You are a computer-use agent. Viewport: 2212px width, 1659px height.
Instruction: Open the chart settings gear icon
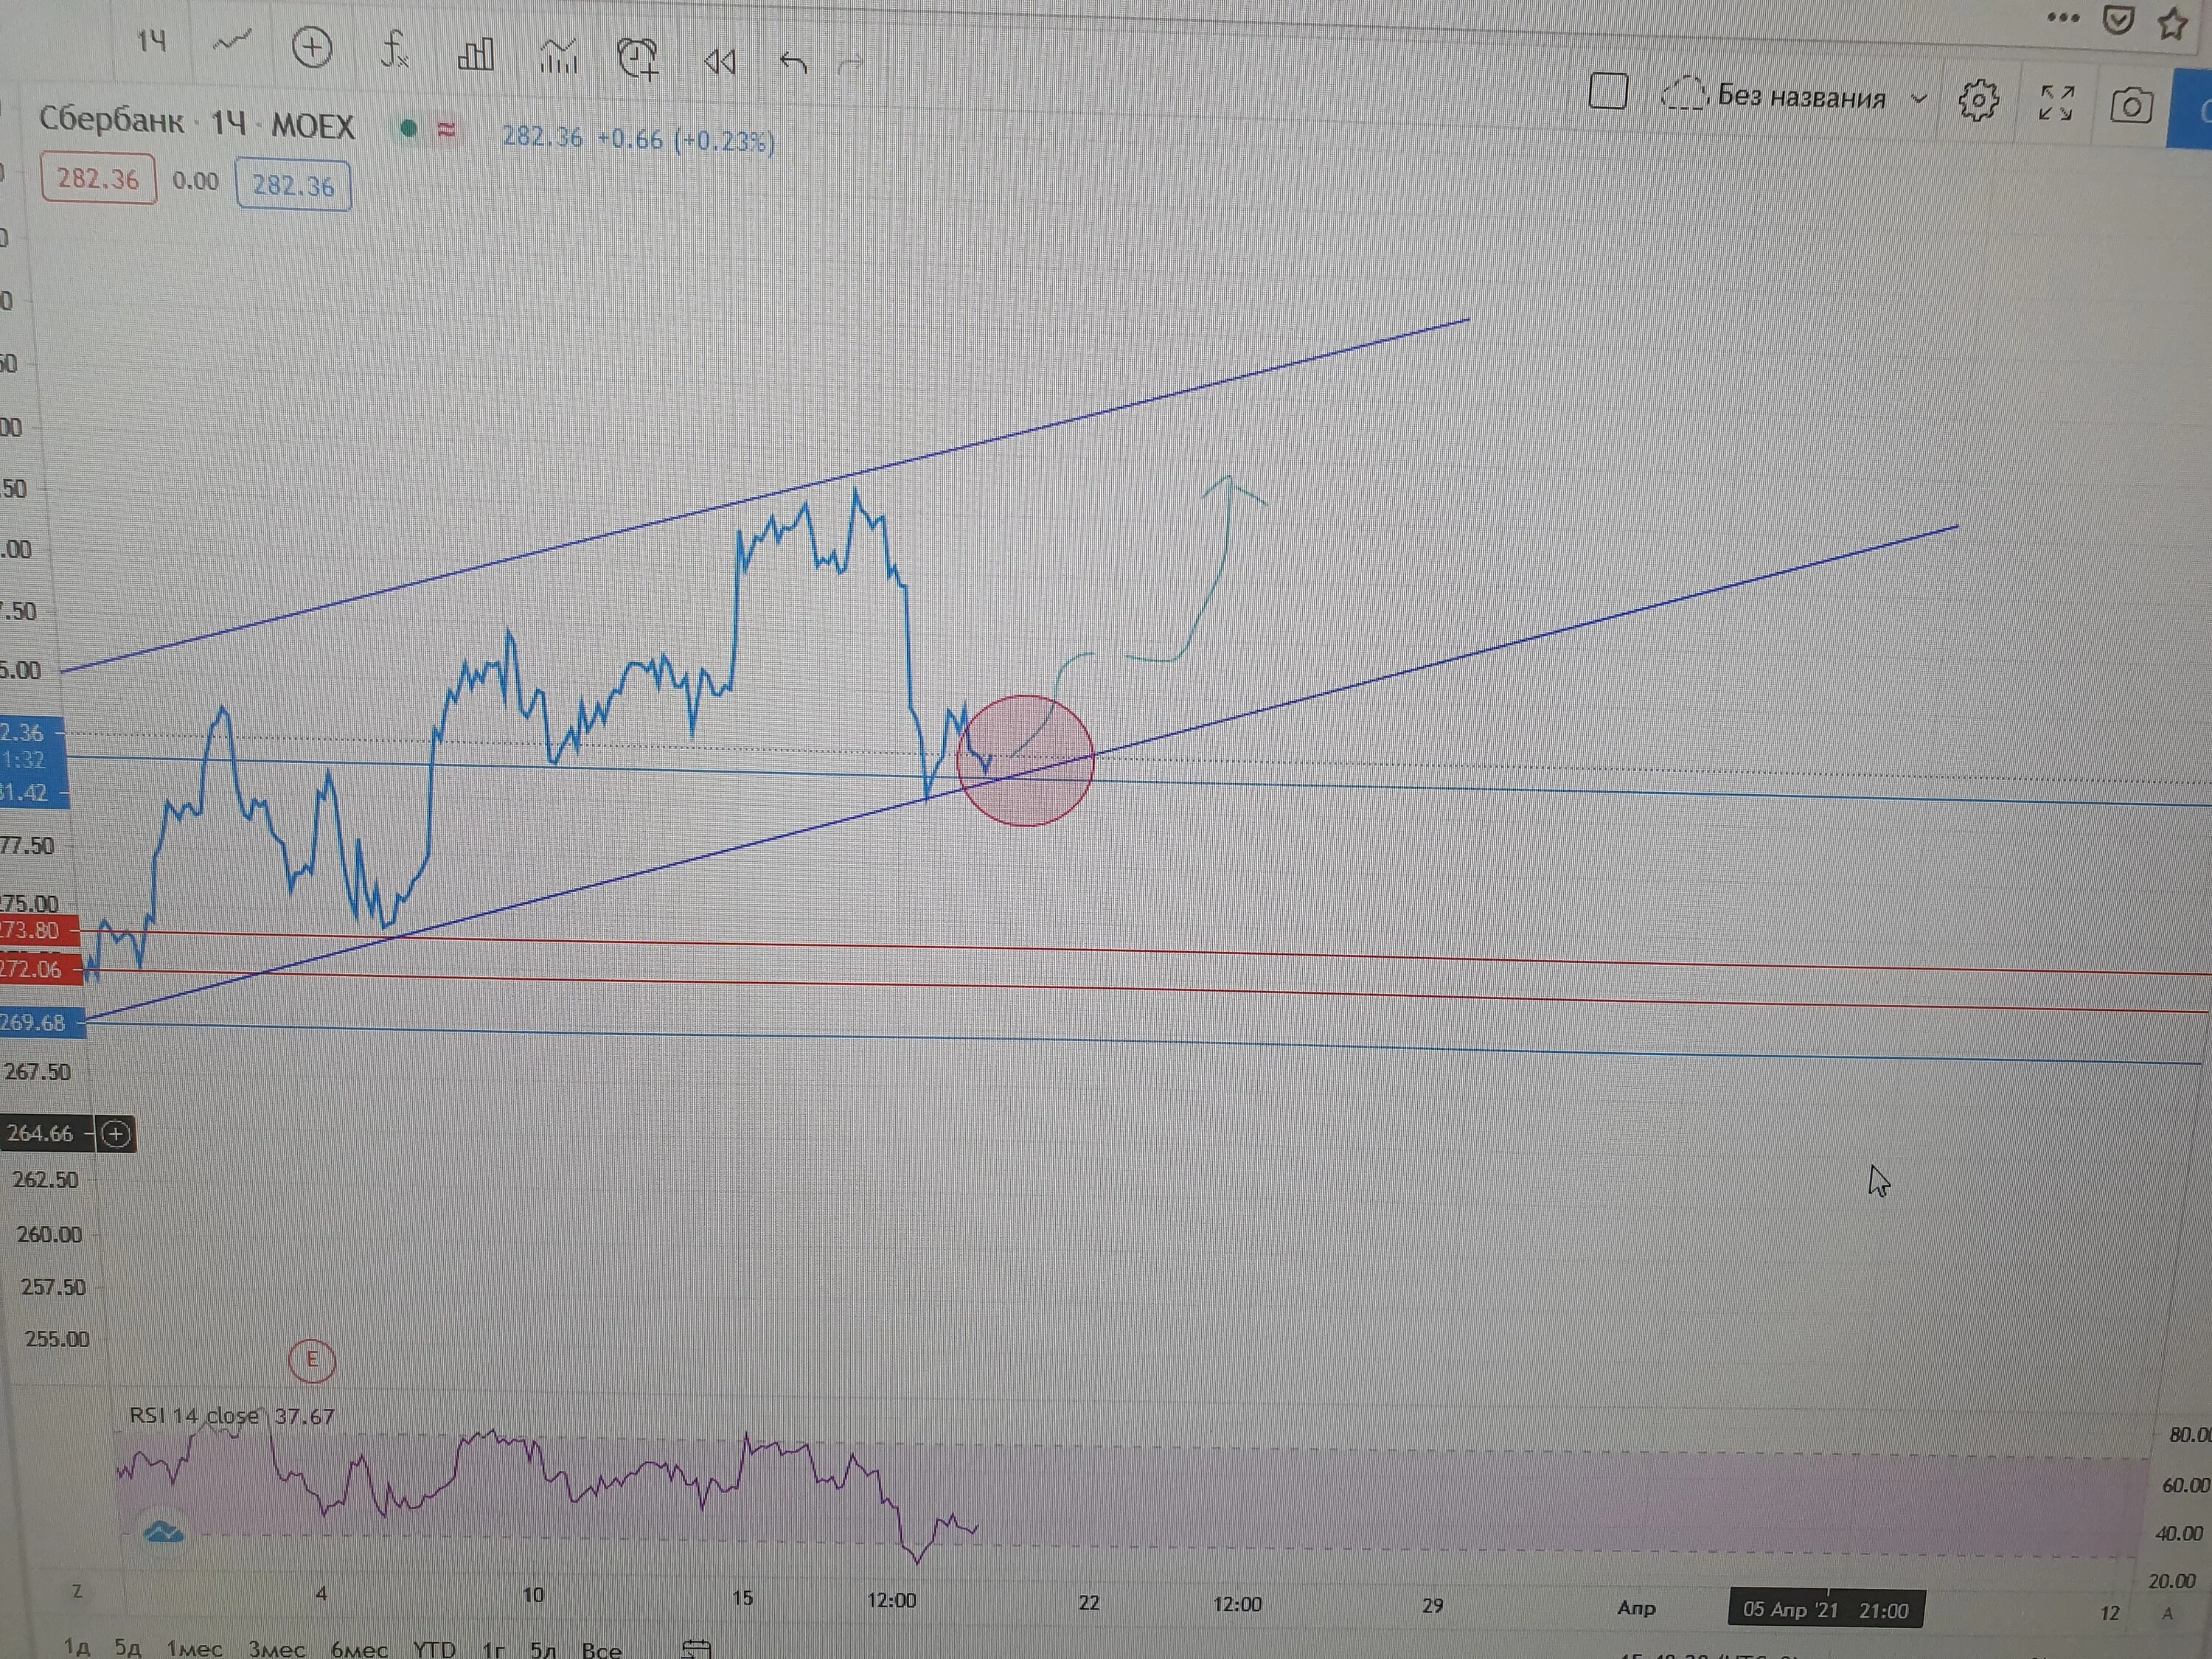coord(1978,100)
